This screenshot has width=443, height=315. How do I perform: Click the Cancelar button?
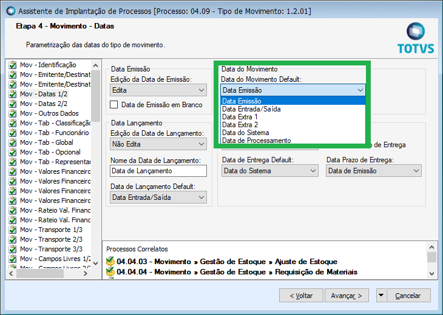(408, 296)
